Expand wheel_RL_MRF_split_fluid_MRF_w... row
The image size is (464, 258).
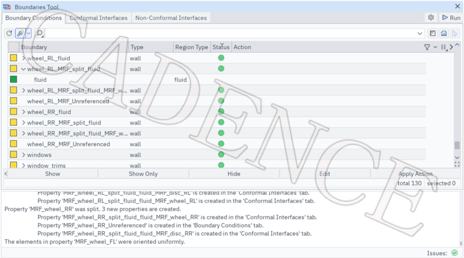tap(23, 91)
